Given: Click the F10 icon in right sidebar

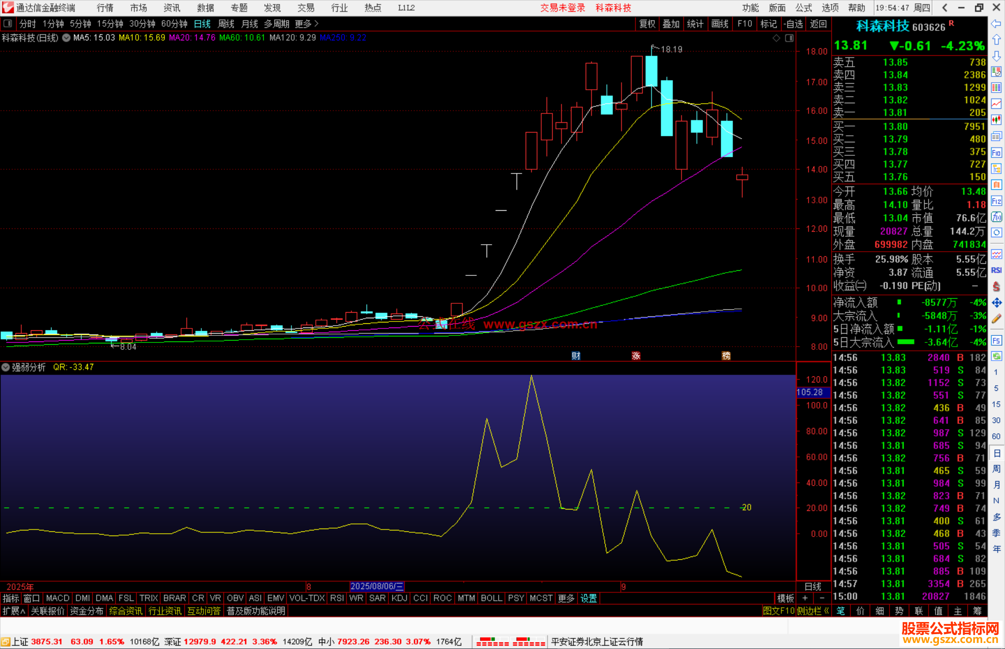Looking at the screenshot, I should pyautogui.click(x=996, y=153).
